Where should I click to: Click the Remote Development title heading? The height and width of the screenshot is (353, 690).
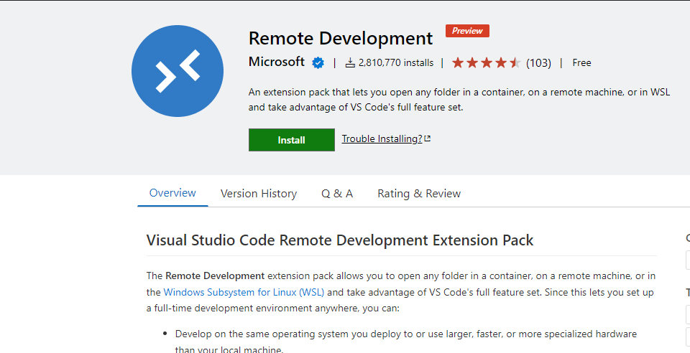341,39
